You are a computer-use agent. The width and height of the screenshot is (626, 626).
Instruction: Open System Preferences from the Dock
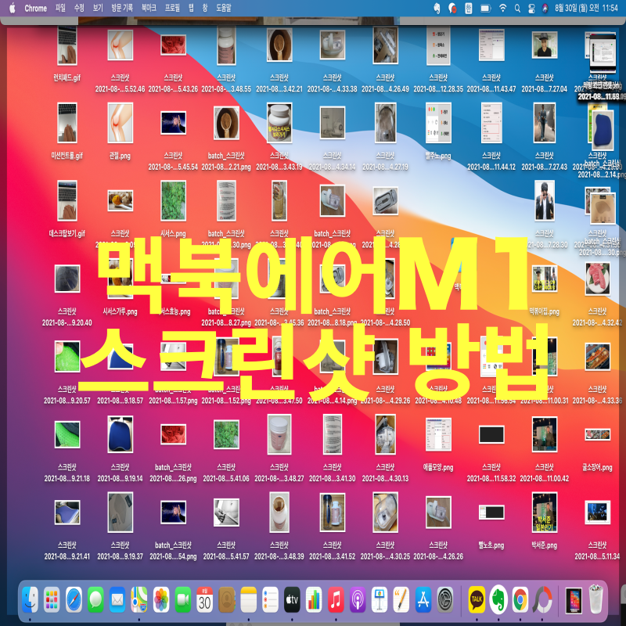pyautogui.click(x=444, y=599)
